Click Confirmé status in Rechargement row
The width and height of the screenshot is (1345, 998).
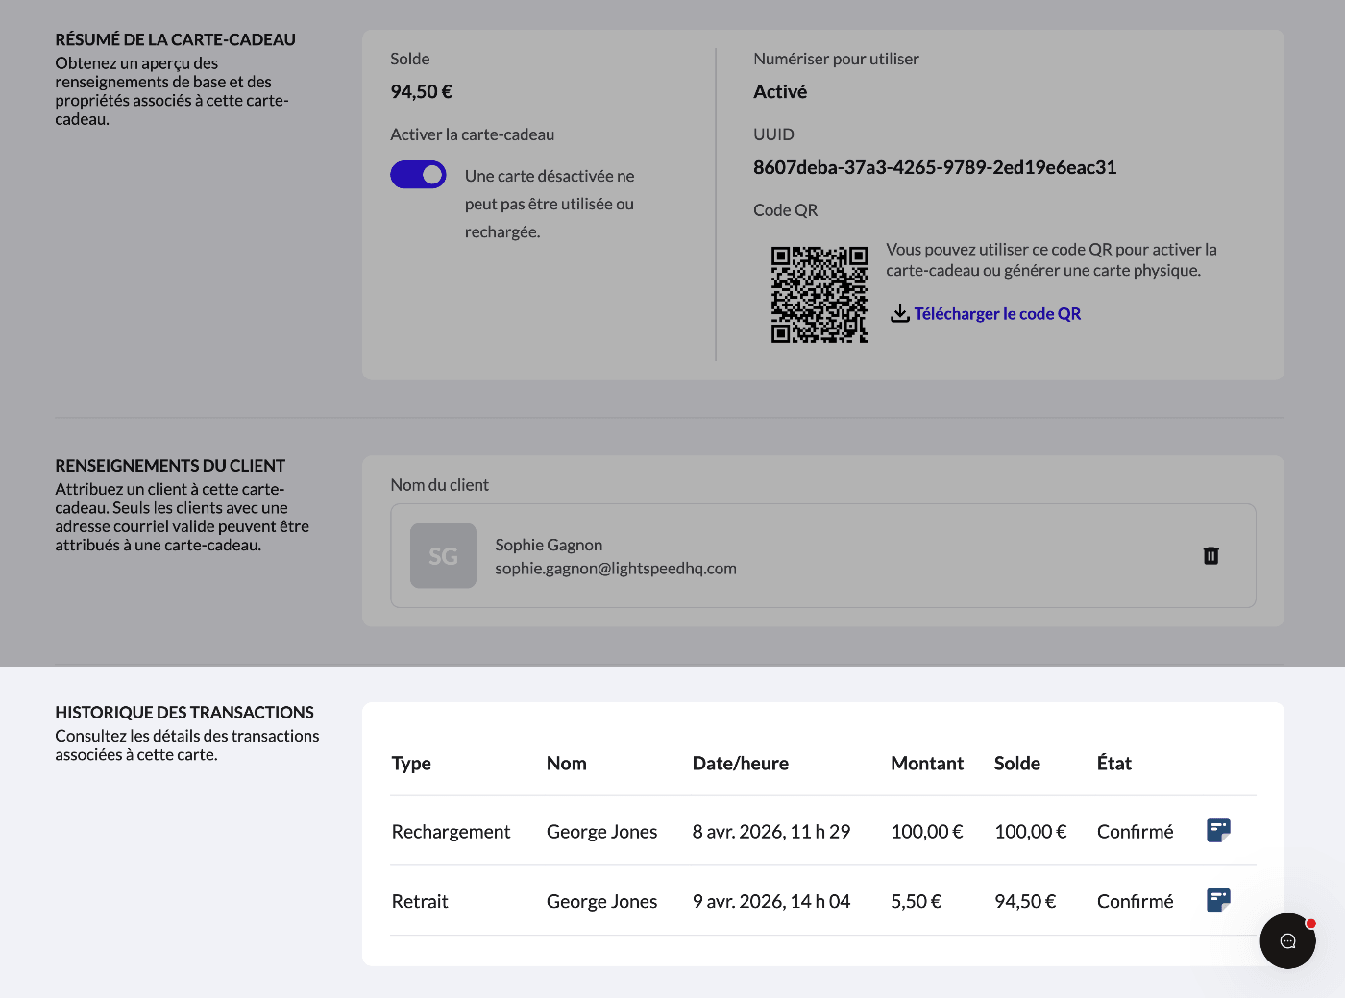1136,831
